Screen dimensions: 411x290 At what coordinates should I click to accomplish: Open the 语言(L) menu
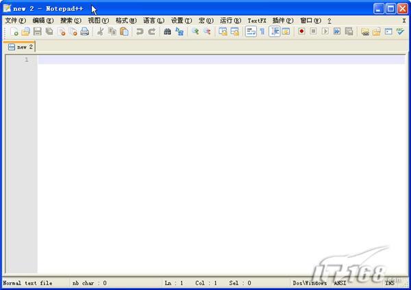coord(153,21)
